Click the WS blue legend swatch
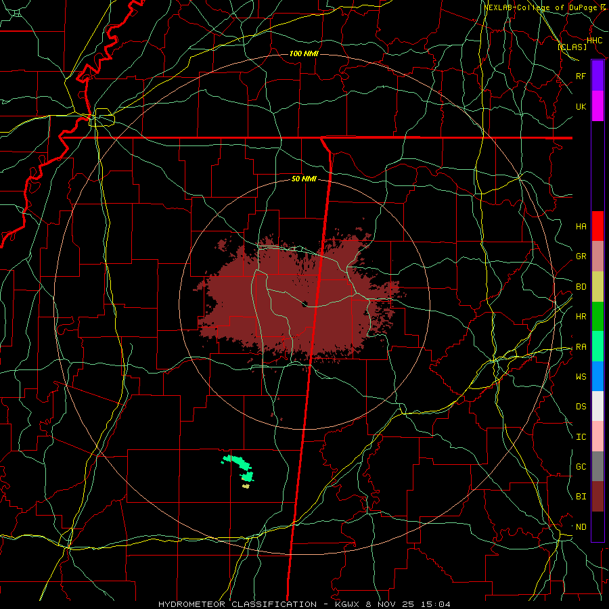The height and width of the screenshot is (609, 609). pos(597,376)
